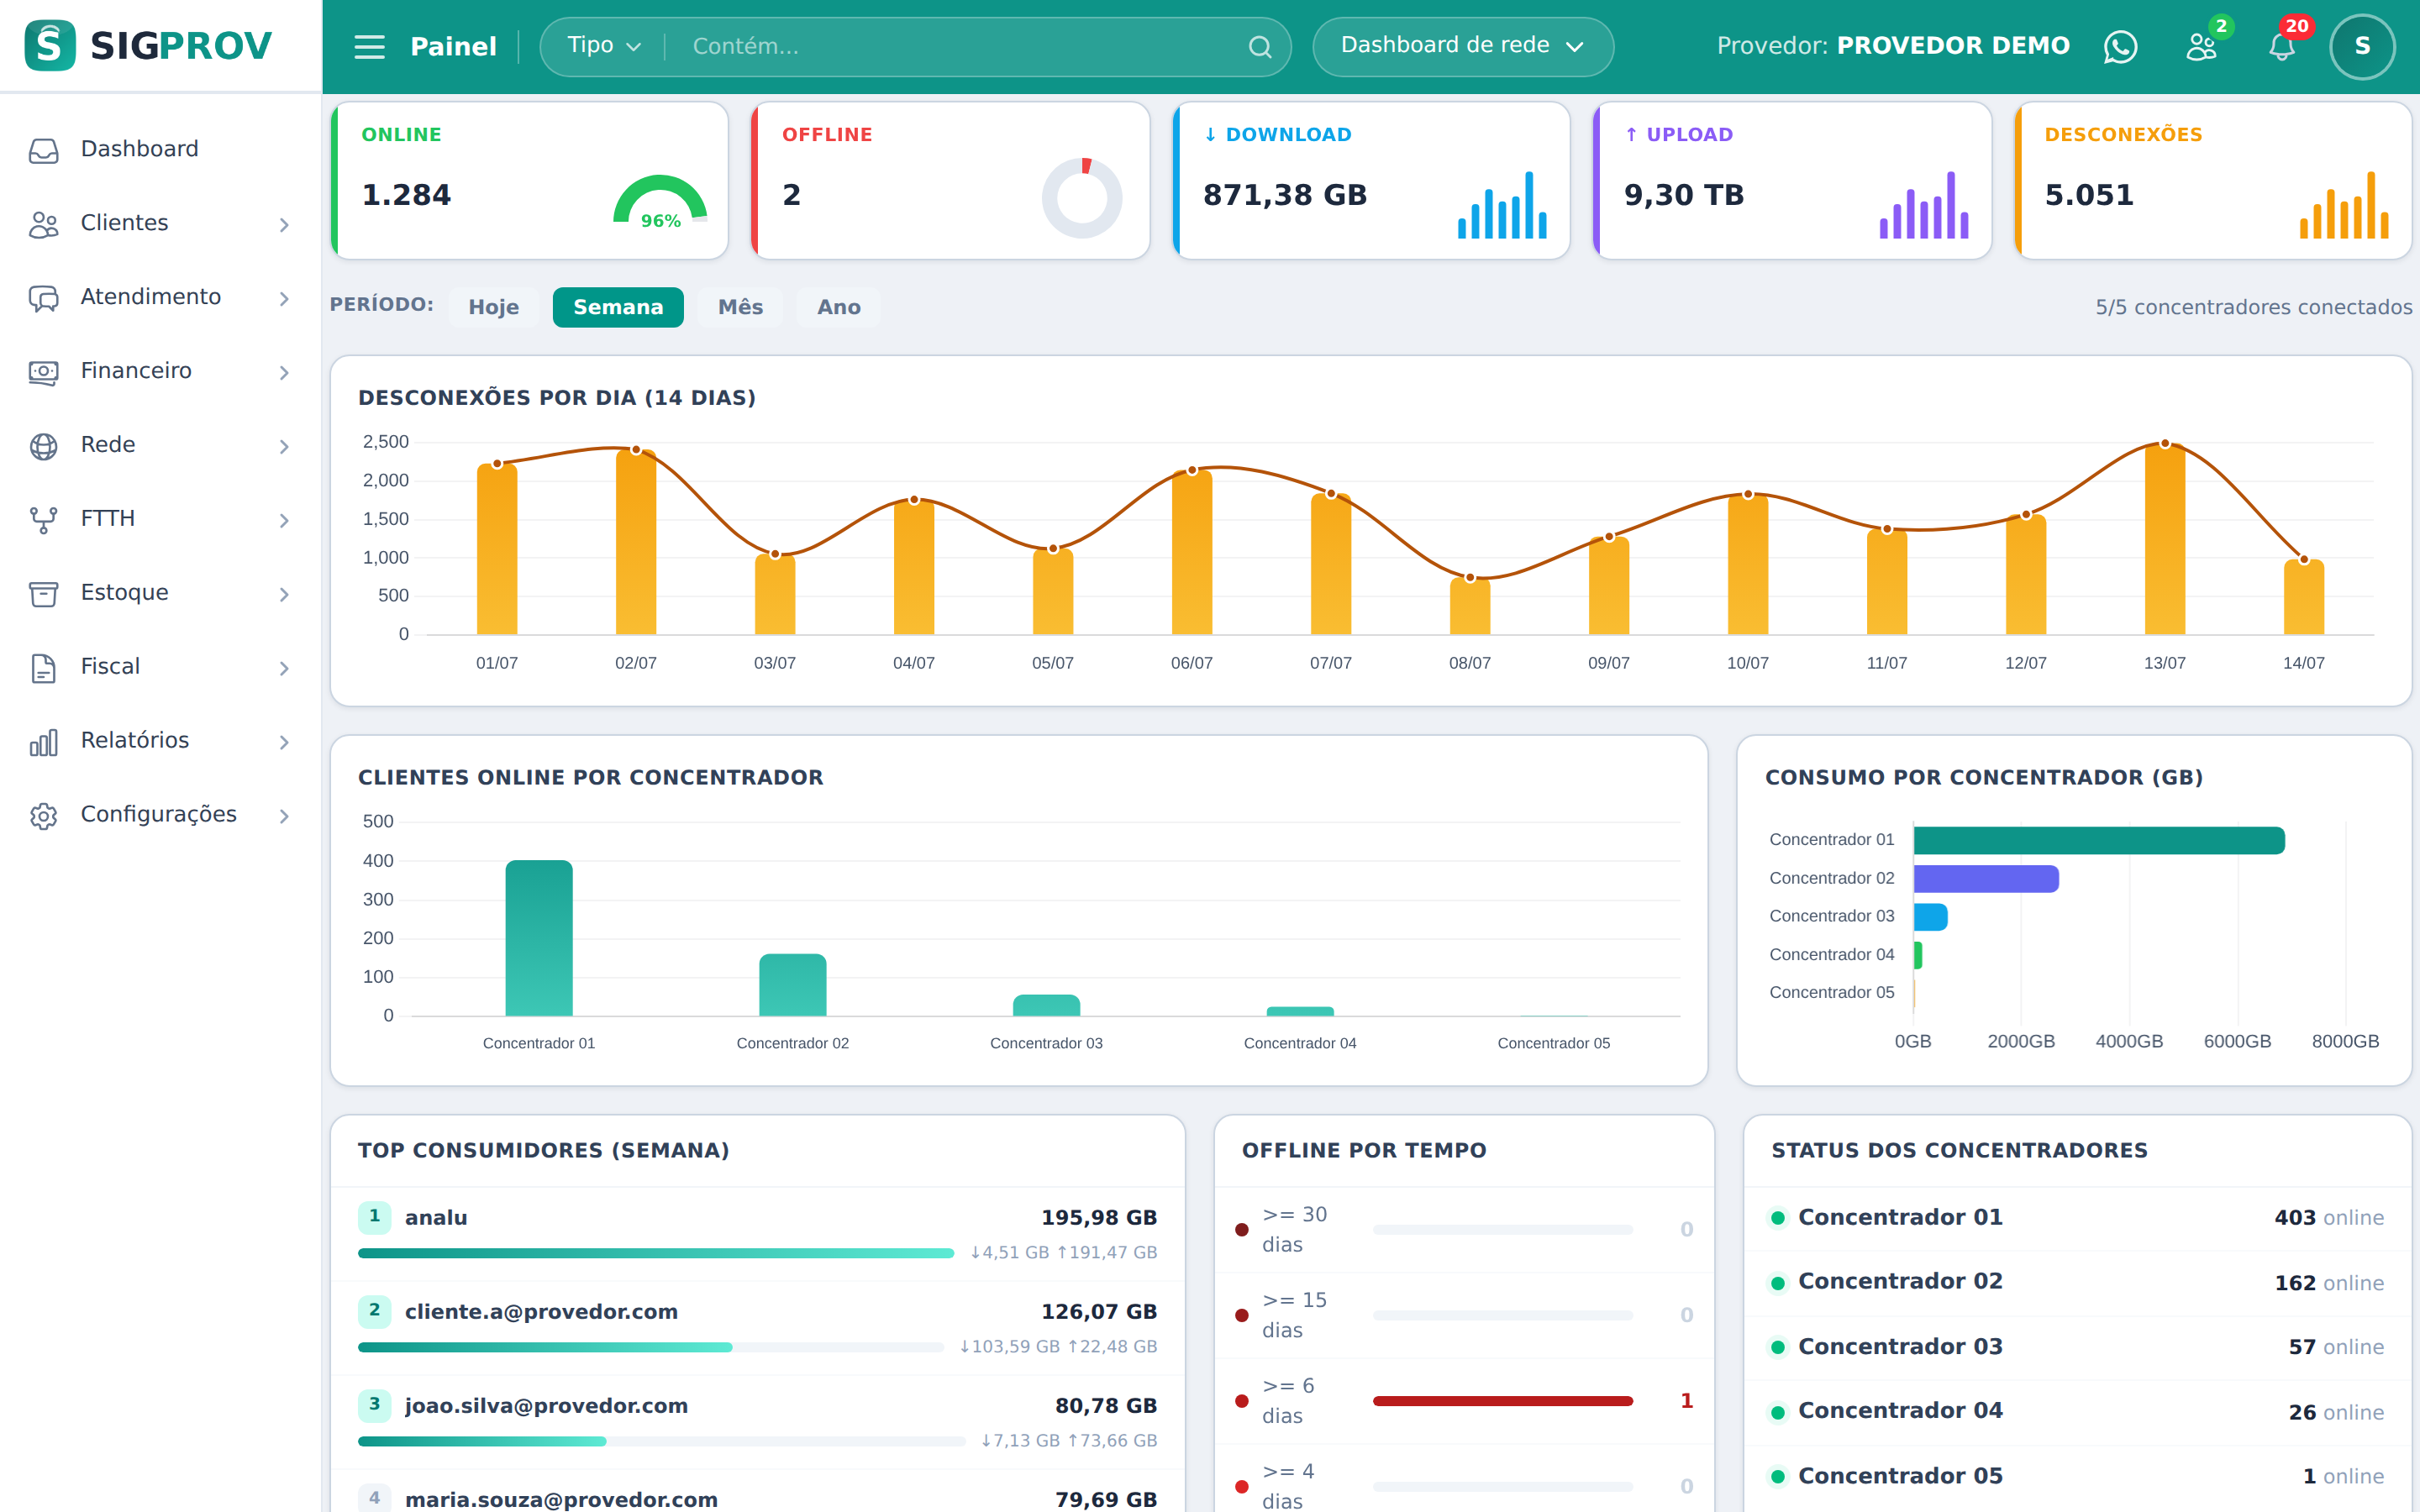Select the Mês period
This screenshot has height=1512, width=2420.
click(x=741, y=307)
